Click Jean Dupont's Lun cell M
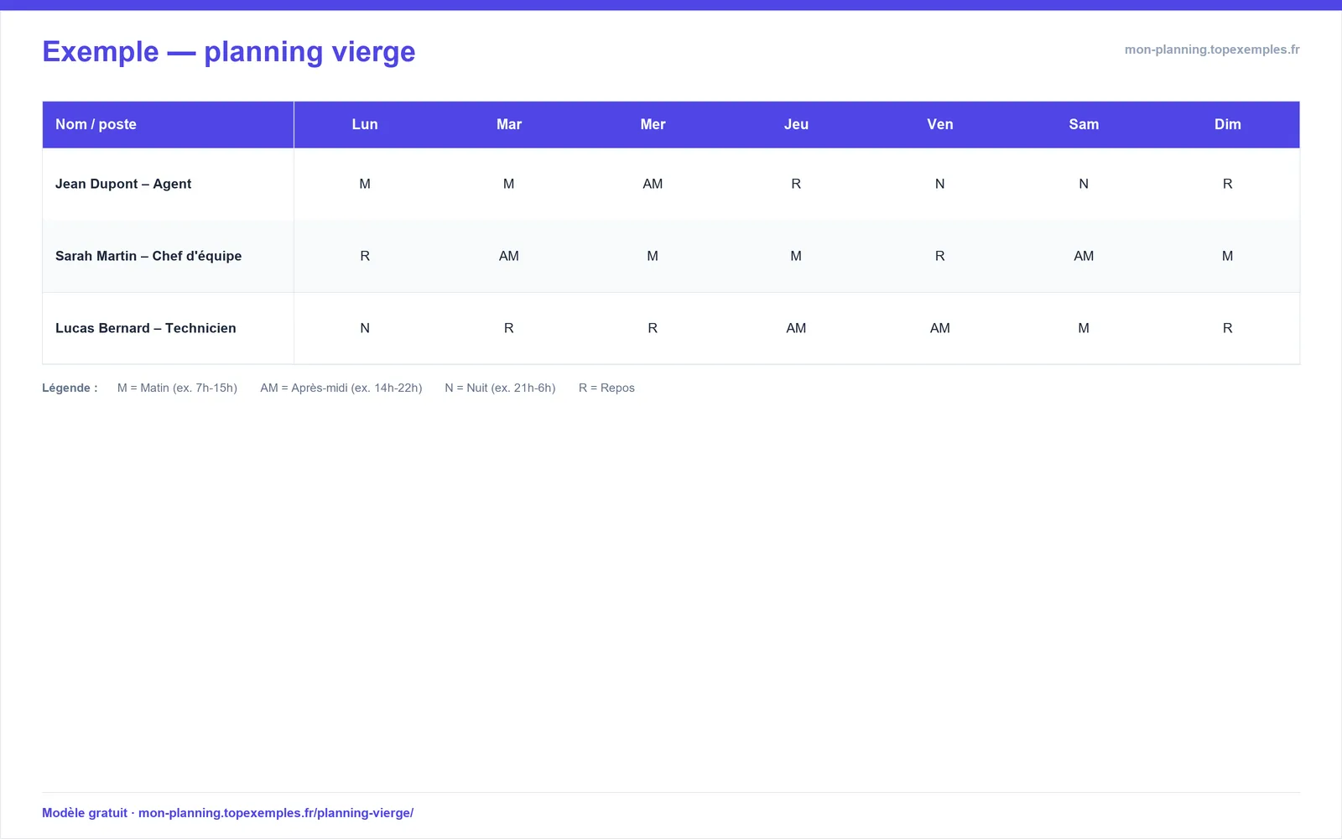Viewport: 1342px width, 839px height. click(x=365, y=184)
